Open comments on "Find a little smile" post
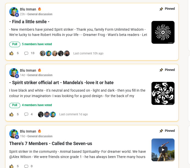Image resolution: width=190 pixels, height=168 pixels. click(26, 53)
